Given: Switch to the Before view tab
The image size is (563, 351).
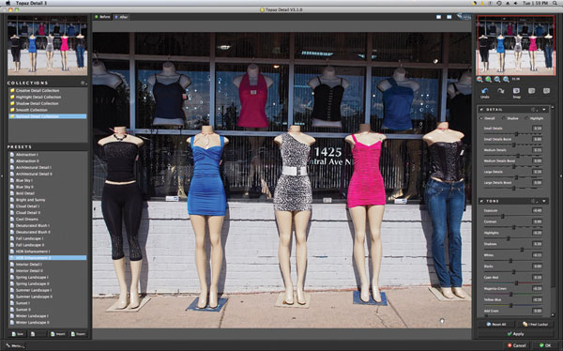Looking at the screenshot, I should coord(102,17).
